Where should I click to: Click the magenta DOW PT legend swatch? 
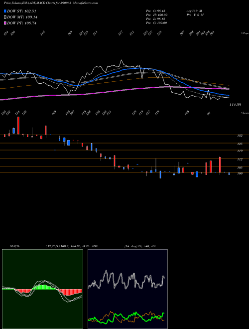[x=5, y=23]
